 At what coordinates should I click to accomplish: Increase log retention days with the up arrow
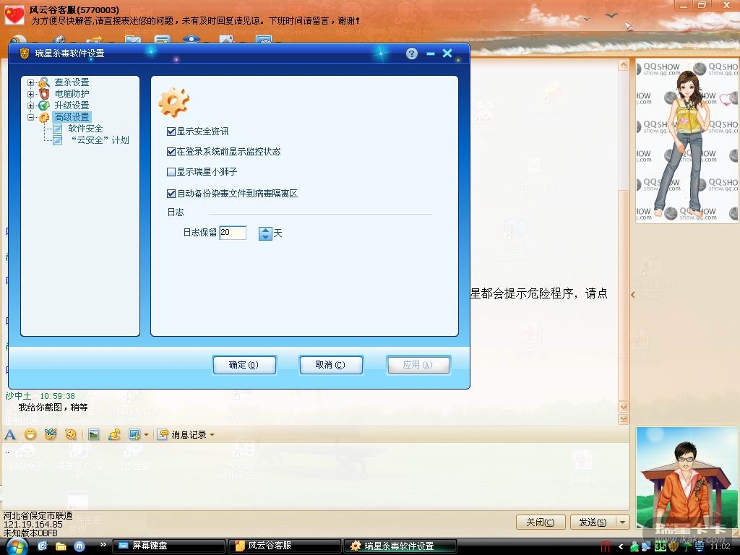pos(266,230)
